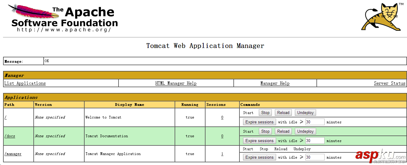The image size is (407, 165).
Task: Open the /docs path link
Action: (10, 136)
